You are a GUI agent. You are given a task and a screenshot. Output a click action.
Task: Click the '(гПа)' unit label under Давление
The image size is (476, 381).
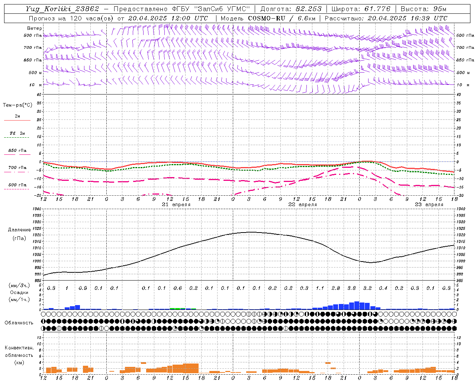pos(19,238)
